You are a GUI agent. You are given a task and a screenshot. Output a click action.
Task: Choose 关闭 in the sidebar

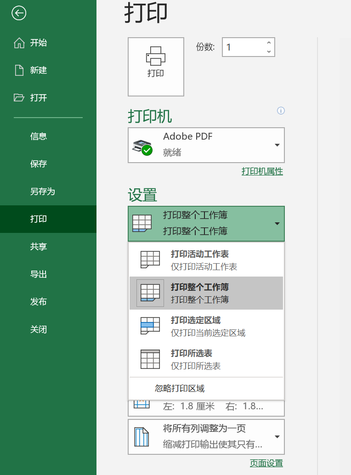point(48,329)
